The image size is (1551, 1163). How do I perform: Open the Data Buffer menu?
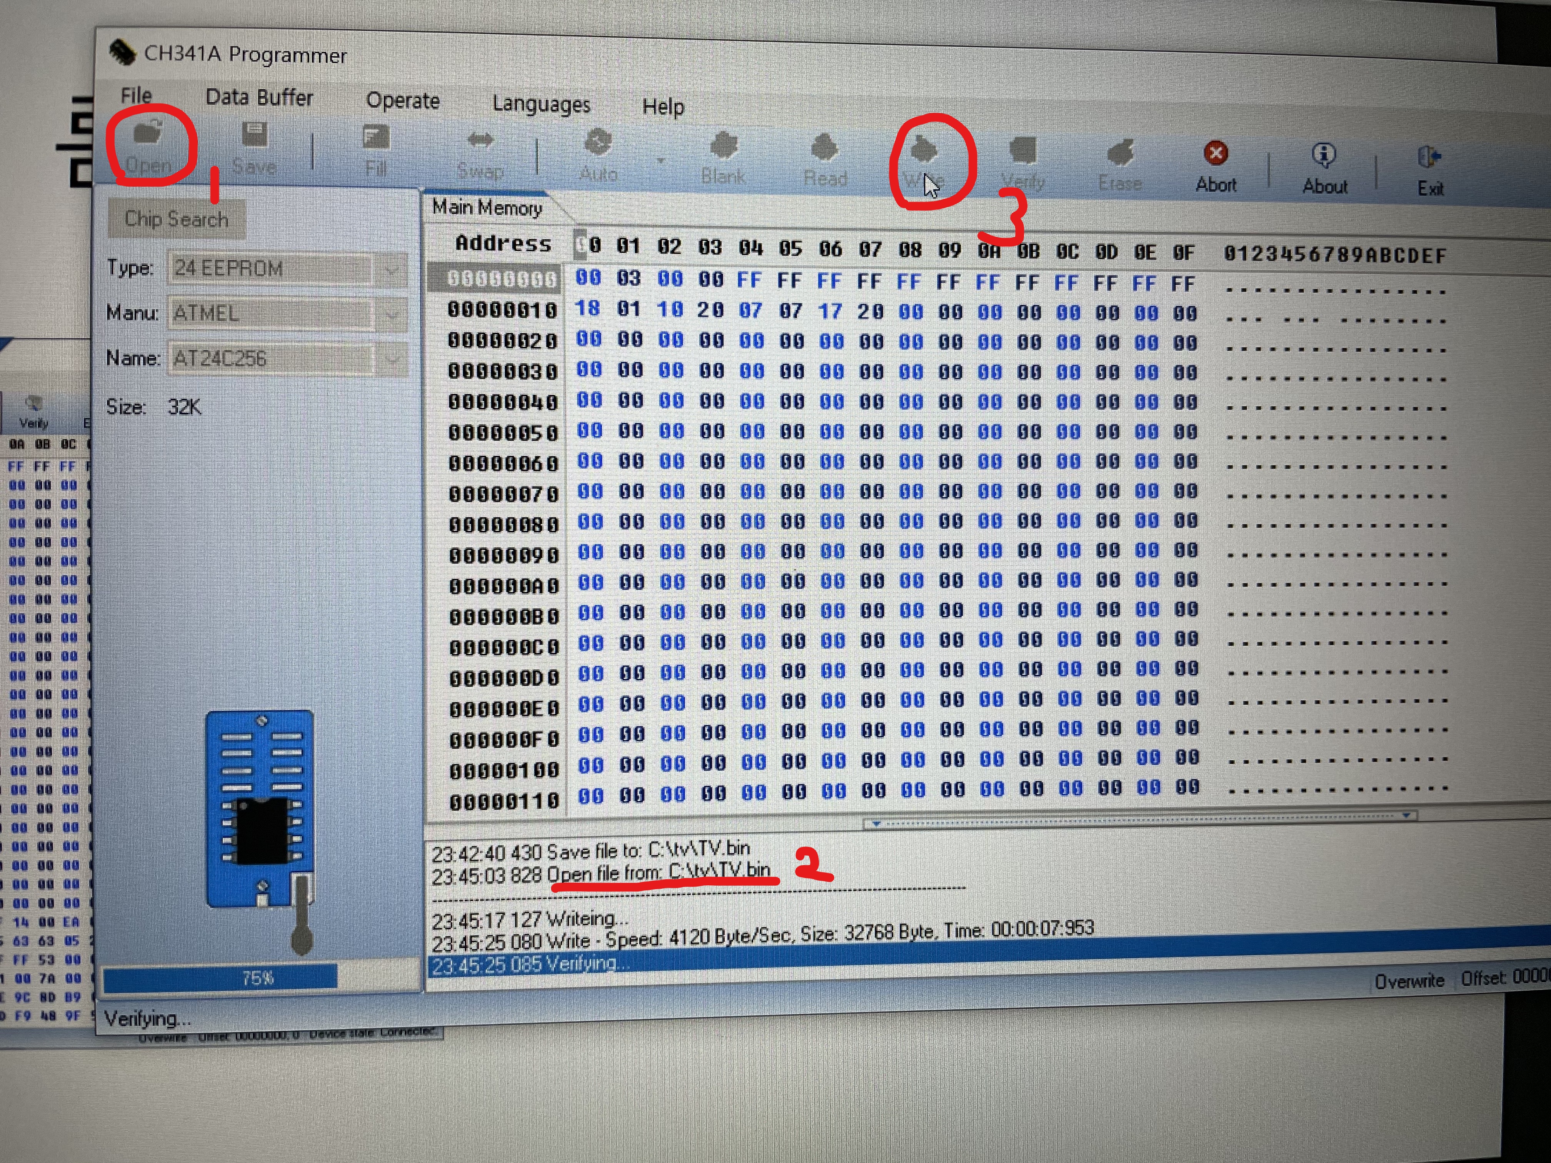tap(259, 97)
